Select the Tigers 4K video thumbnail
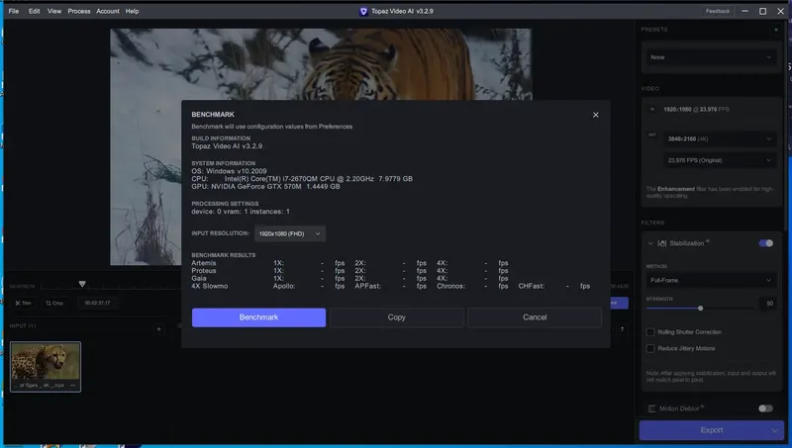792x448 pixels. pos(46,367)
